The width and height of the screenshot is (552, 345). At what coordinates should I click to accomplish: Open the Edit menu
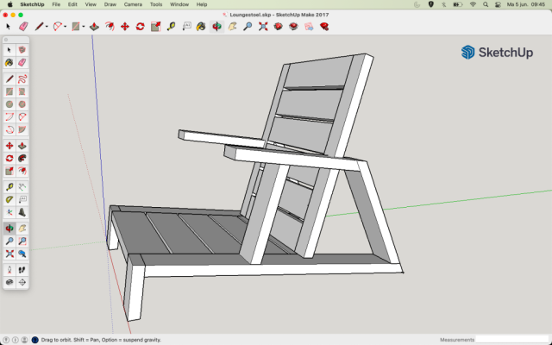tap(72, 4)
